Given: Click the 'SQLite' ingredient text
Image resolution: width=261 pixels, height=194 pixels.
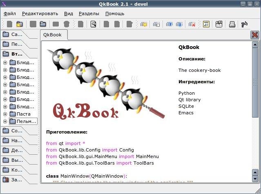Looking at the screenshot, I should (186, 106).
